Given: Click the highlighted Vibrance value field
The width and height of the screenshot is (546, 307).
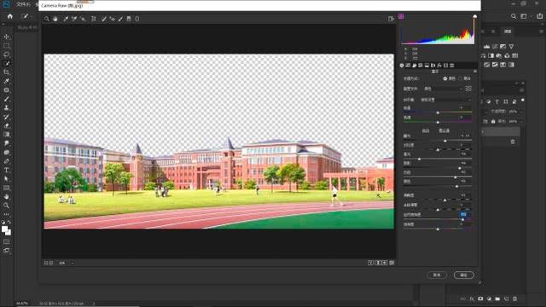Looking at the screenshot, I should pyautogui.click(x=463, y=214).
